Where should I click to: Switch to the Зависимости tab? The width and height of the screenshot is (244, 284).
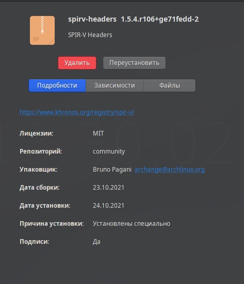point(115,86)
